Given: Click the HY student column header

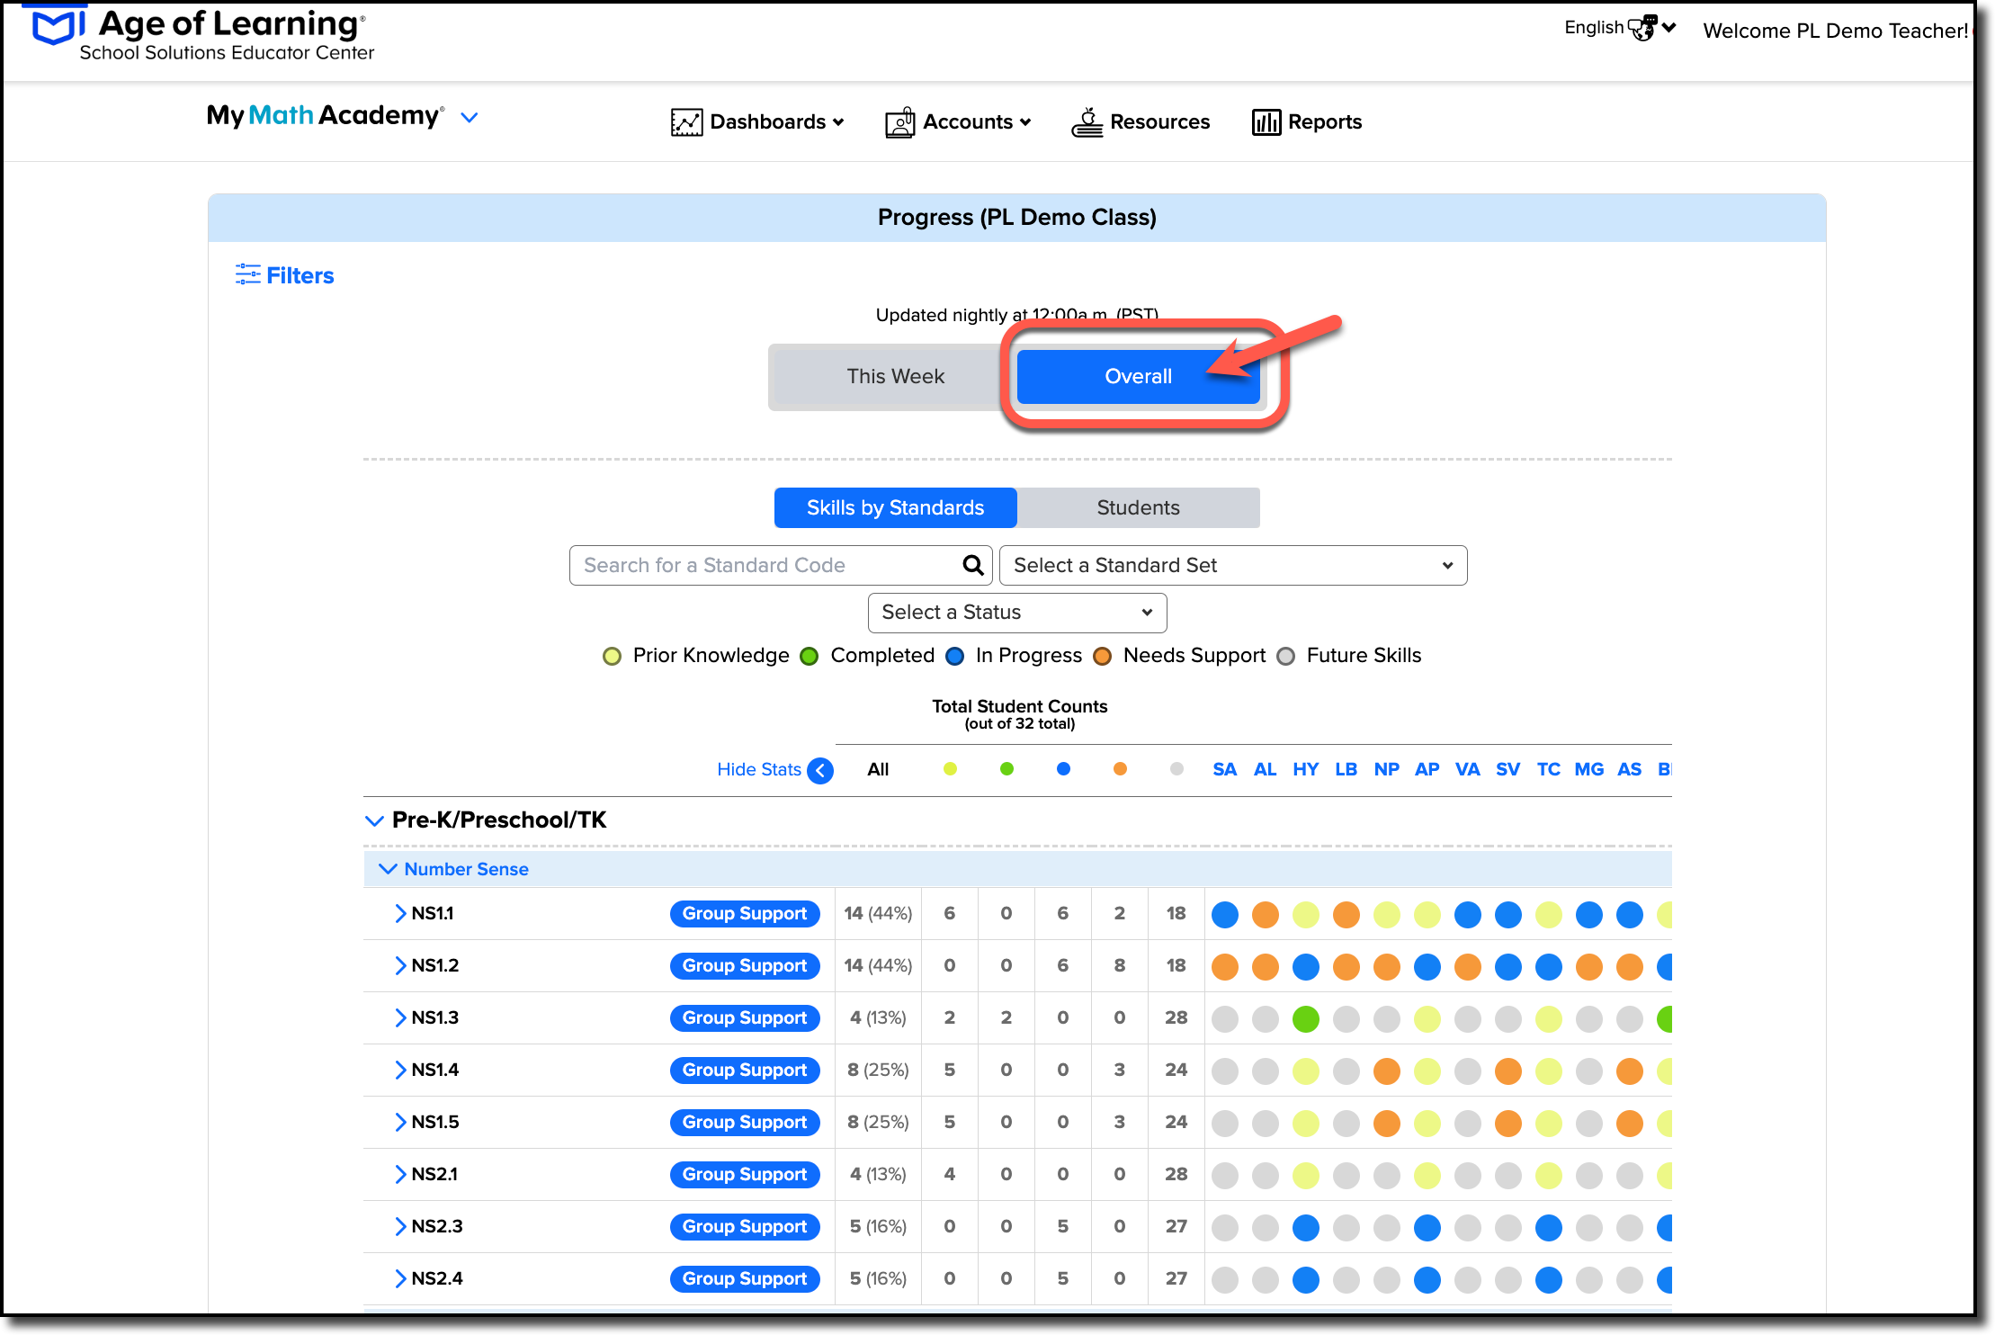Looking at the screenshot, I should coord(1305,770).
